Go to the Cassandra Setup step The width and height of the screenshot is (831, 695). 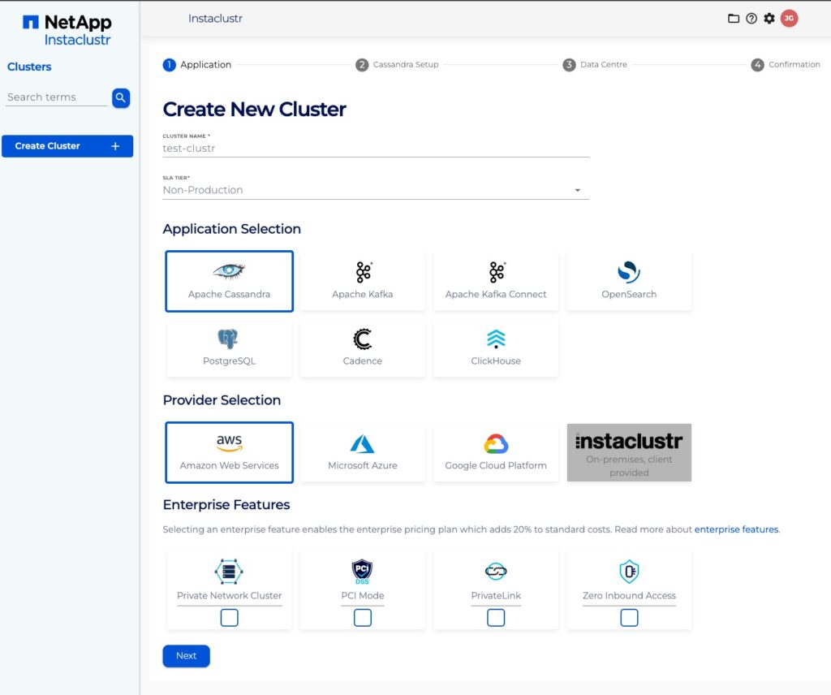coord(398,65)
